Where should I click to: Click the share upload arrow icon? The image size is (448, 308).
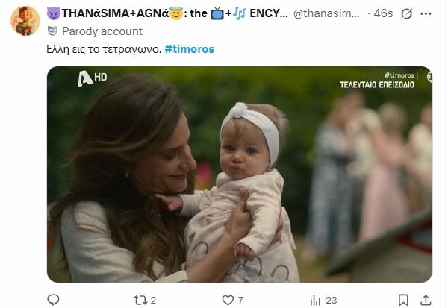tap(426, 300)
